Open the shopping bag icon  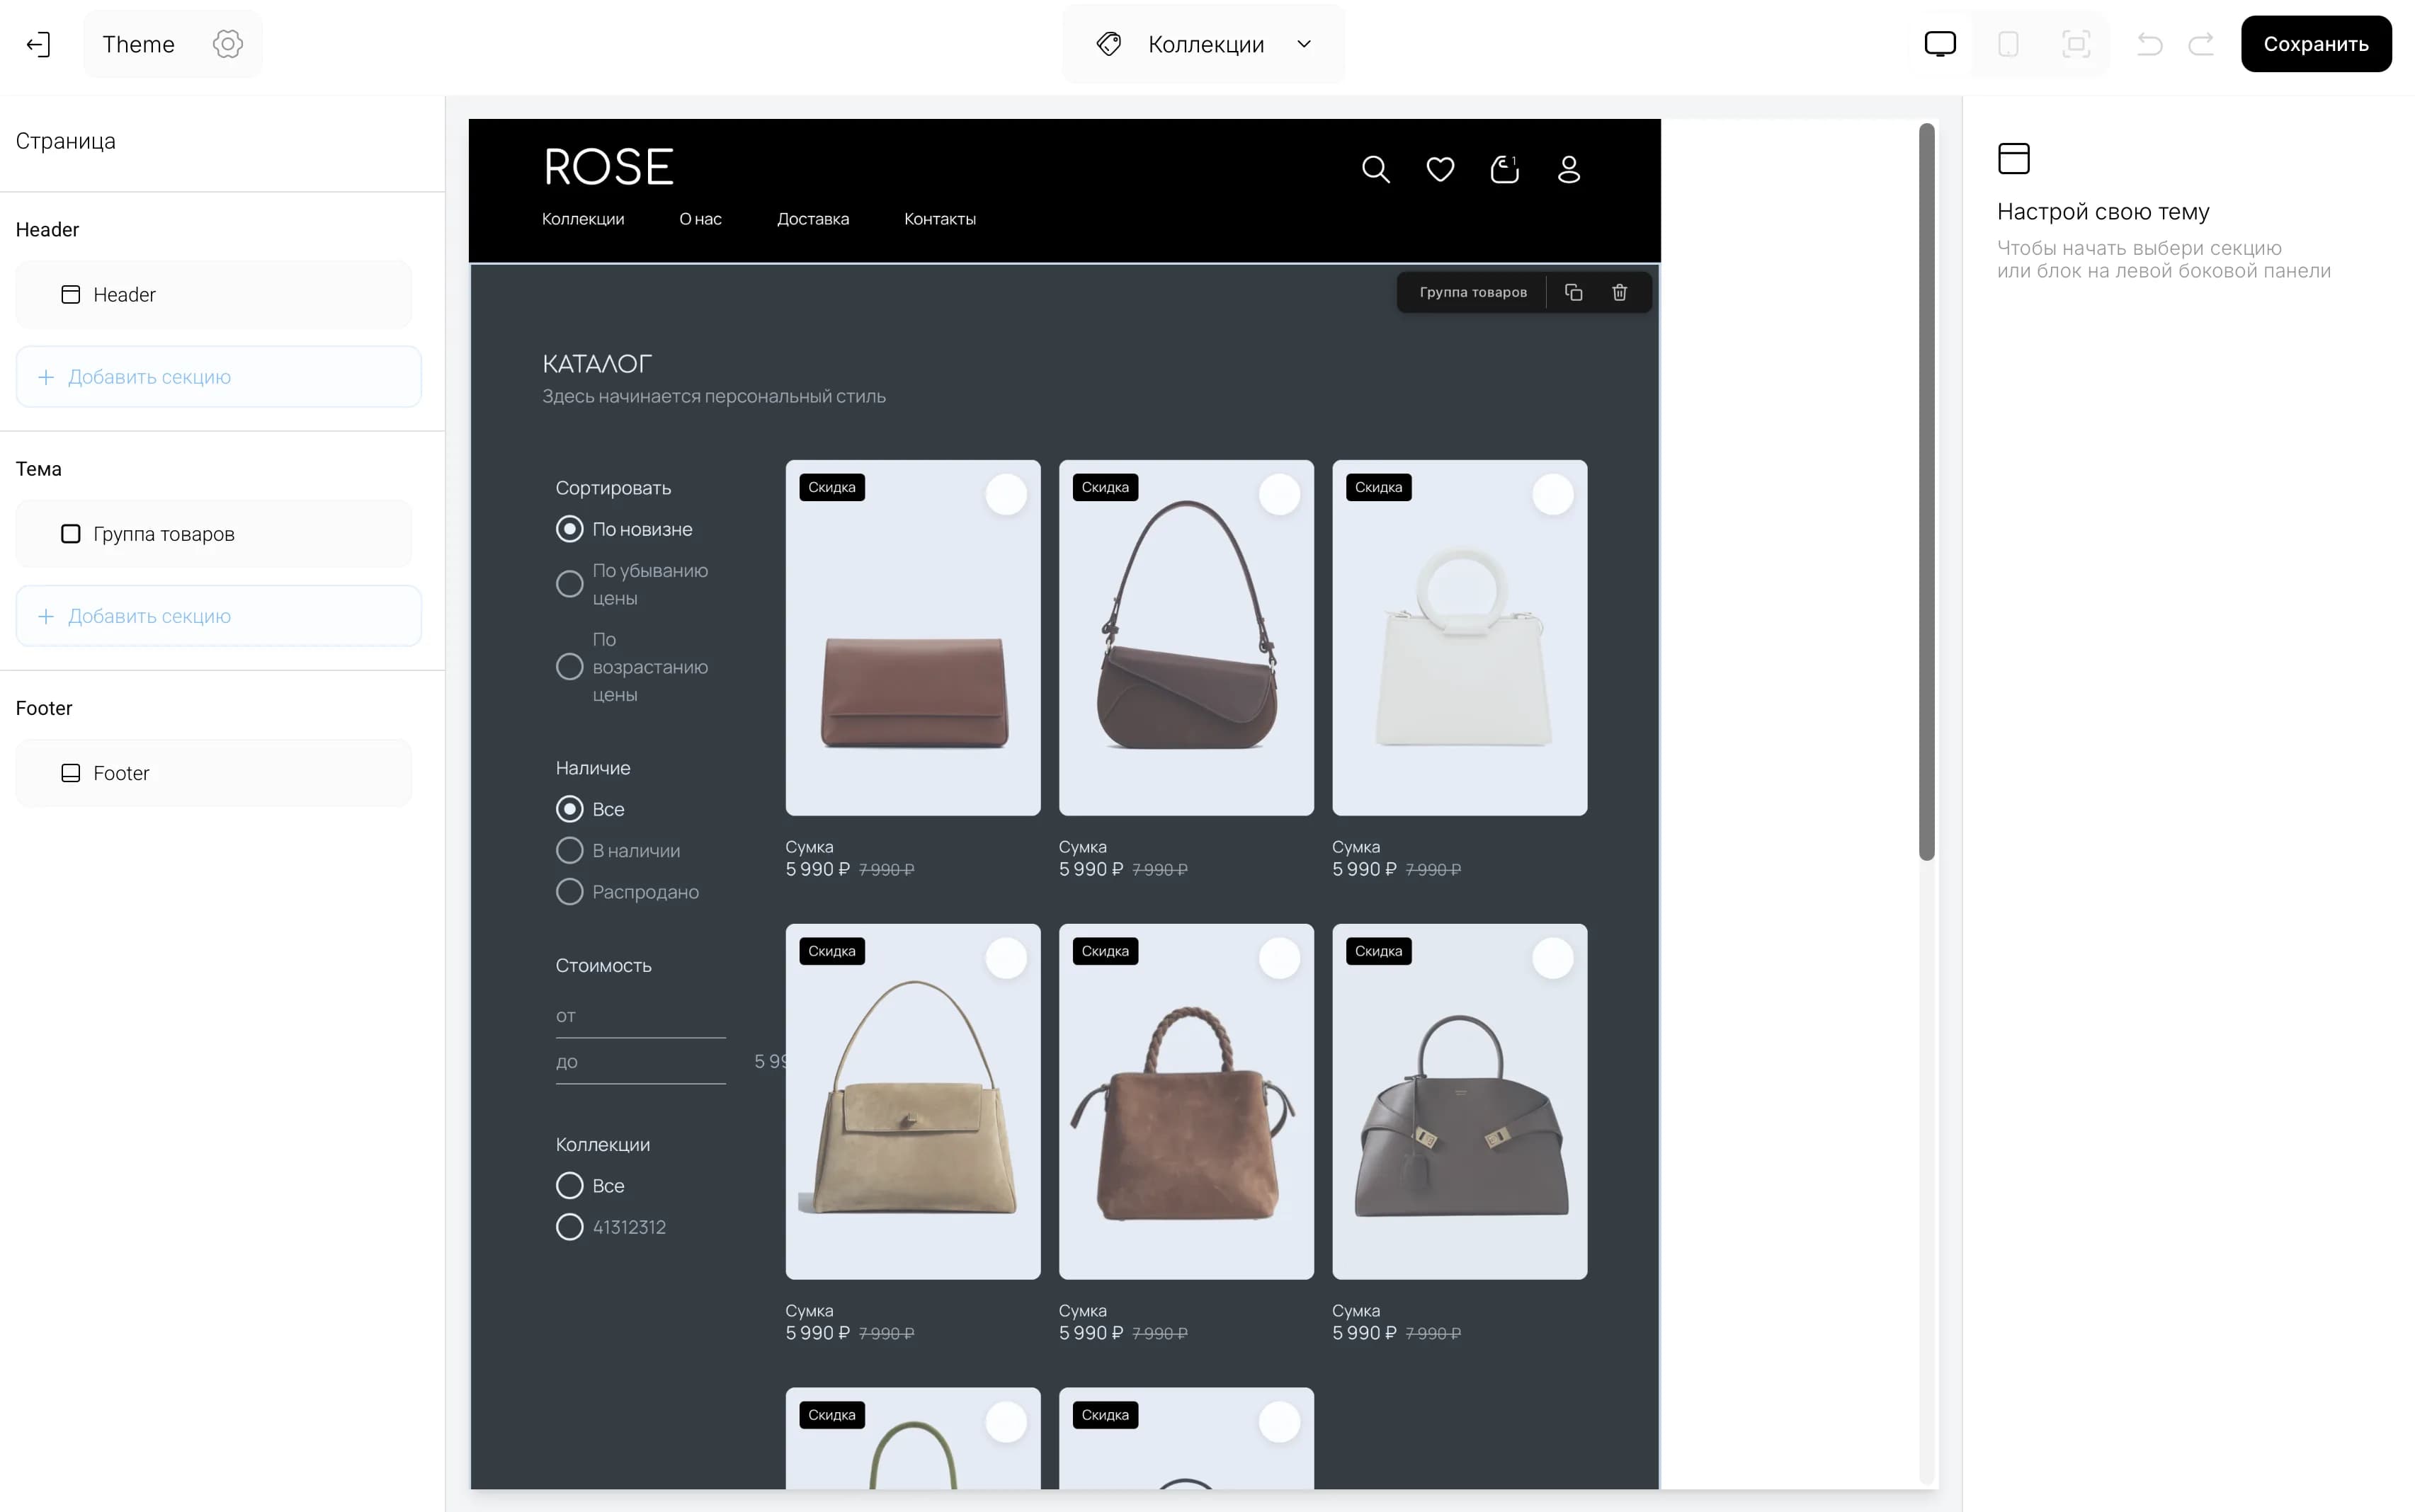pos(1505,169)
